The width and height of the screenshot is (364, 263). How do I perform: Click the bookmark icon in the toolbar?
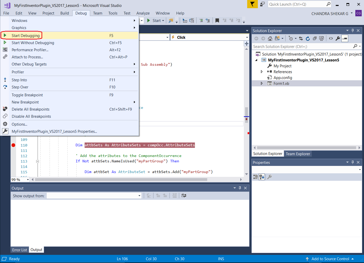pyautogui.click(x=217, y=21)
